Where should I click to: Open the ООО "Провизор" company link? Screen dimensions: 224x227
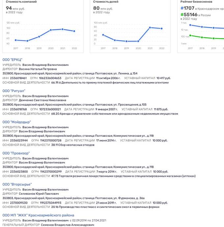16,153
